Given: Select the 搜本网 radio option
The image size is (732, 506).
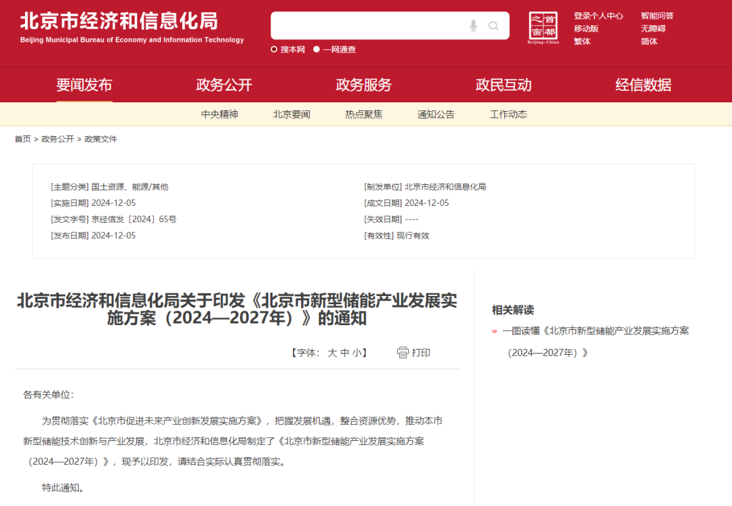Looking at the screenshot, I should [x=274, y=49].
